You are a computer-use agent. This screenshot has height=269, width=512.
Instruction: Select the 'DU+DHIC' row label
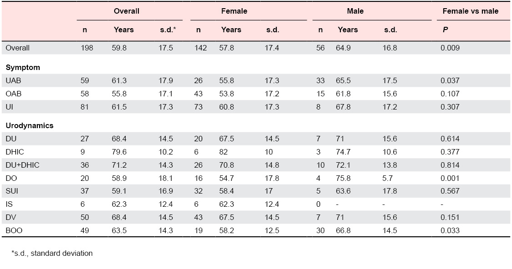click(22, 165)
